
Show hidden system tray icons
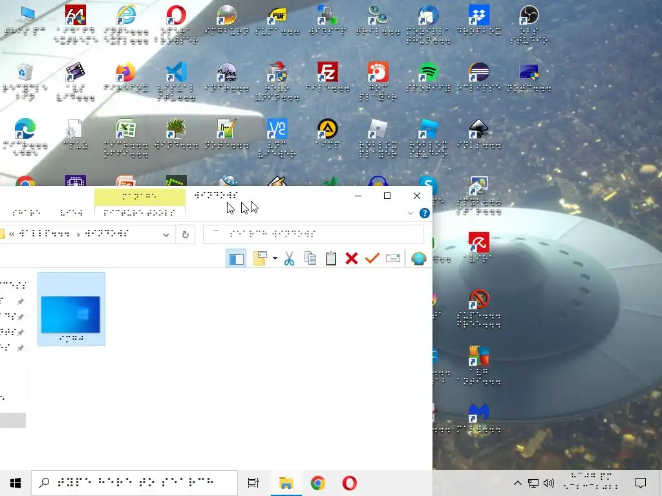point(518,483)
